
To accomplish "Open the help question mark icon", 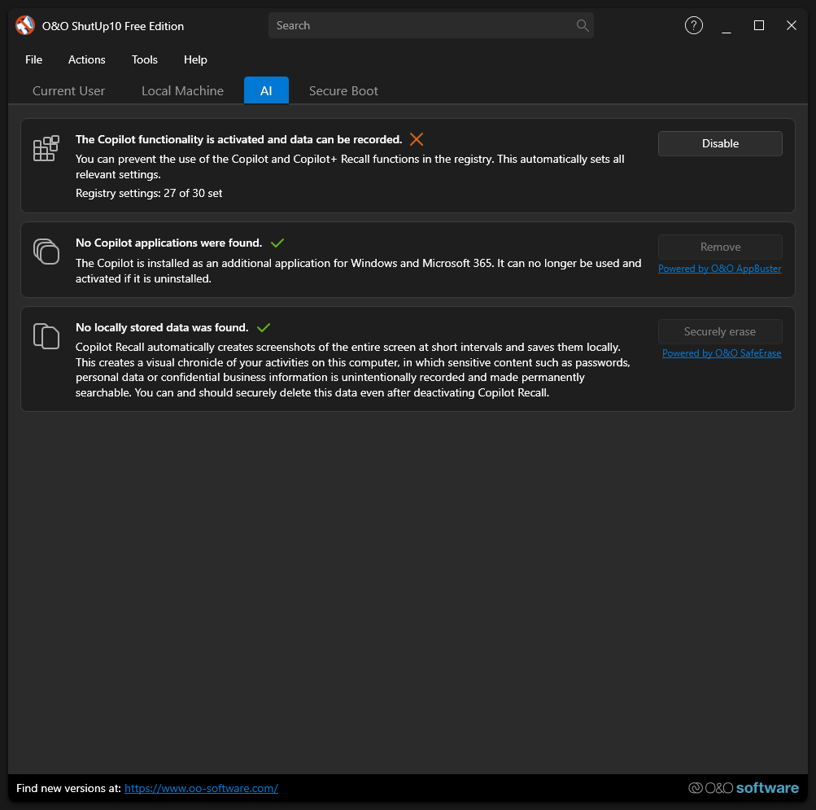I will 693,25.
